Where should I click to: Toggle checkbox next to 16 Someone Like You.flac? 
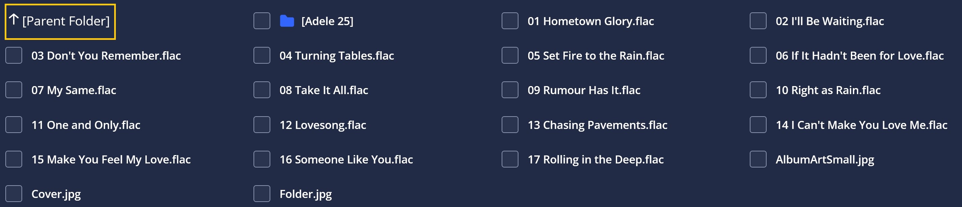[x=262, y=159]
